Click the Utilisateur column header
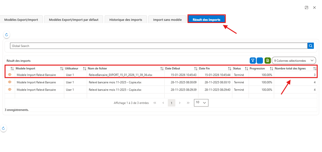Viewport: 322px width, 152px height. (x=72, y=68)
